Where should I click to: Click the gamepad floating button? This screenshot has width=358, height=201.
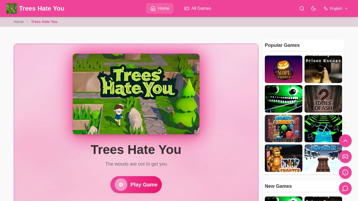coord(345,157)
